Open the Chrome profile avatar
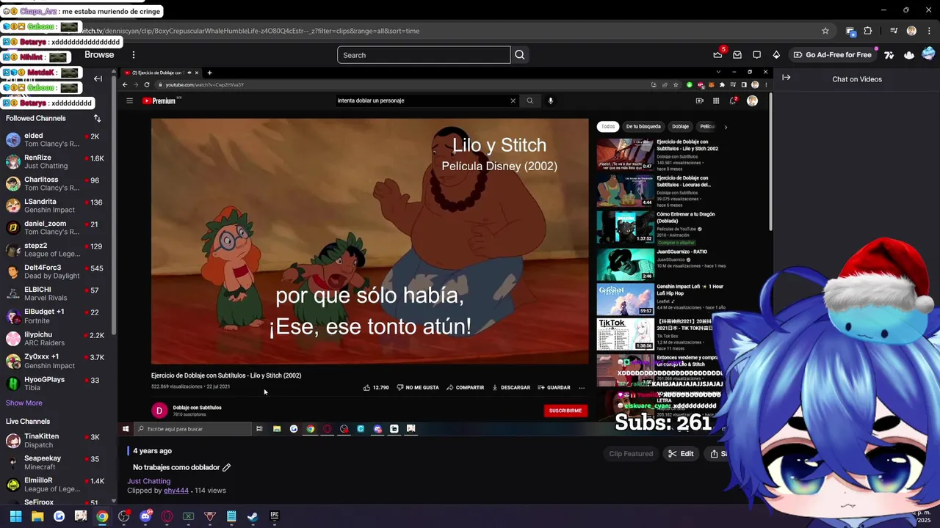Viewport: 940px width, 528px height. pos(911,31)
